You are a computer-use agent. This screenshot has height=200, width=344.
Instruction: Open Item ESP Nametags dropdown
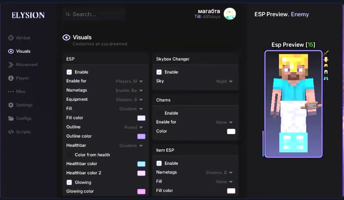[x=219, y=173]
